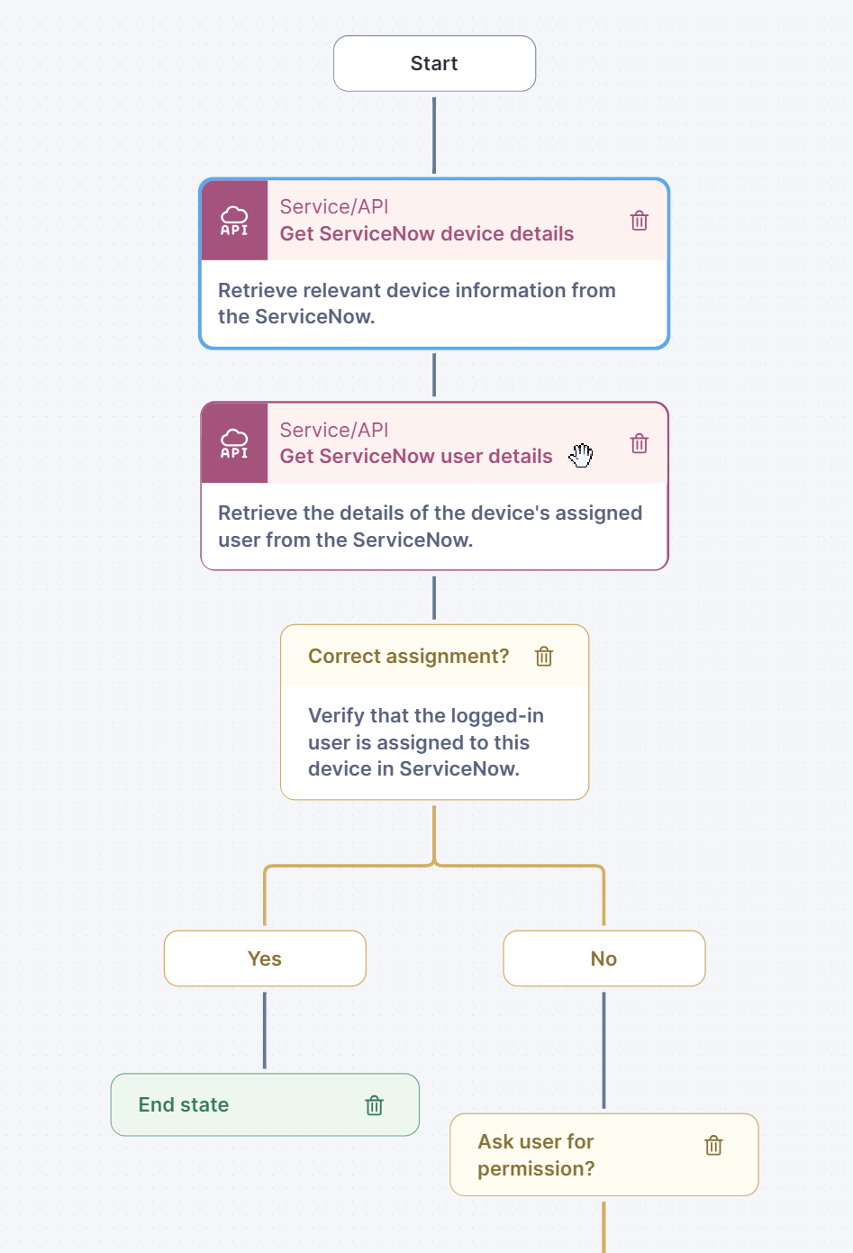The width and height of the screenshot is (853, 1253).
Task: Click the API cloud icon on device details node
Action: point(234,221)
